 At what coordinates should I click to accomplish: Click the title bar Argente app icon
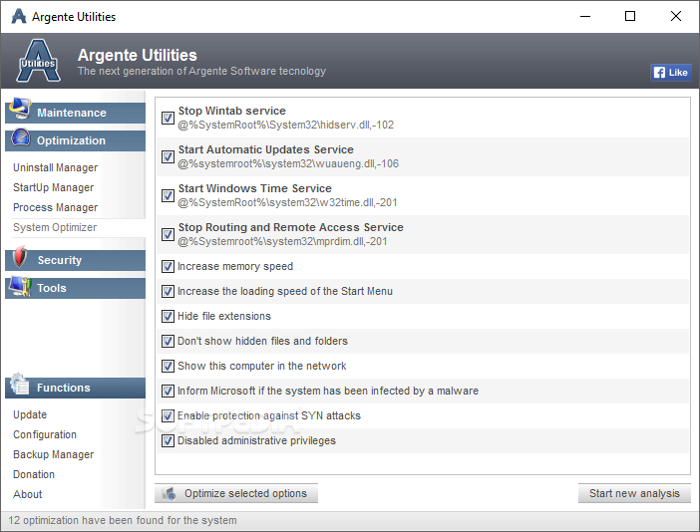19,17
